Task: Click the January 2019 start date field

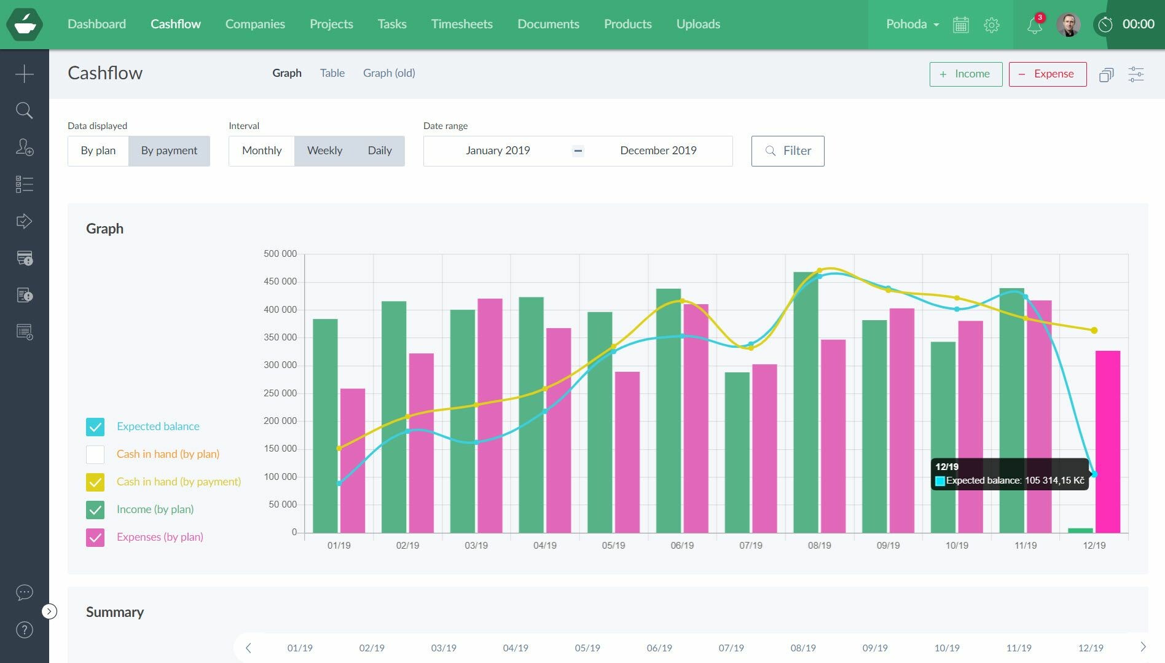Action: [x=498, y=151]
